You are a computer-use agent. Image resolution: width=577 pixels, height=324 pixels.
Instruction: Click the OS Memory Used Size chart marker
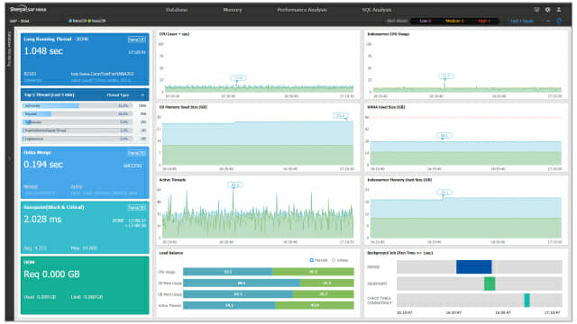341,116
